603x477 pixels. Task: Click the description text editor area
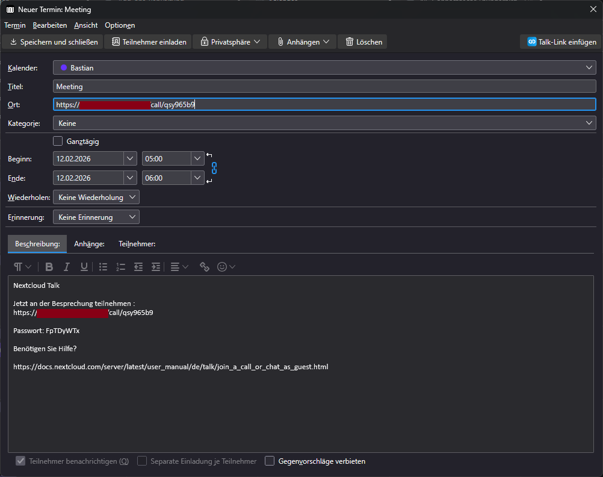[301, 364]
